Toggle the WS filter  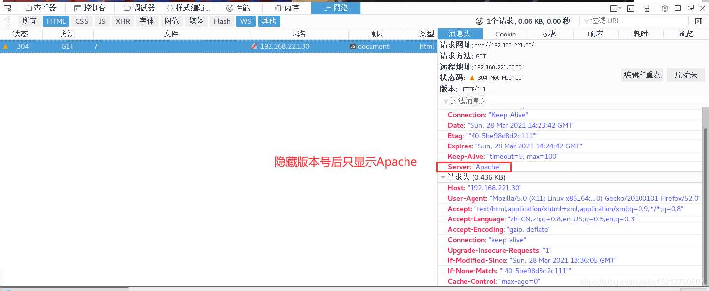(x=246, y=21)
